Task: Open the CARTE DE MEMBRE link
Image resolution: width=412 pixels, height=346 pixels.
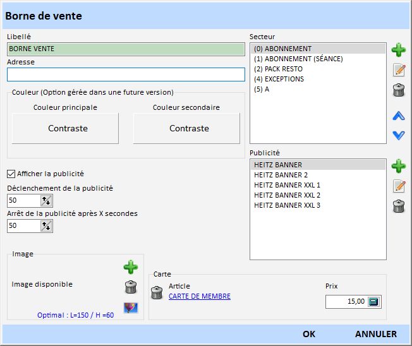Action: [x=200, y=296]
